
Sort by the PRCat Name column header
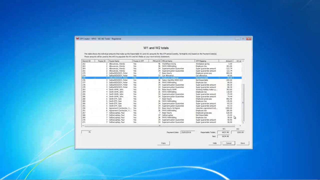(x=178, y=61)
